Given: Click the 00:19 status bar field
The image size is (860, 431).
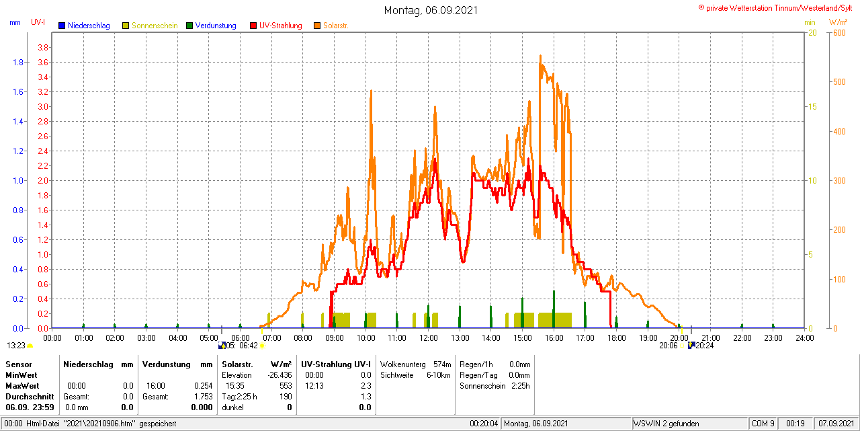Looking at the screenshot, I should pyautogui.click(x=796, y=424).
